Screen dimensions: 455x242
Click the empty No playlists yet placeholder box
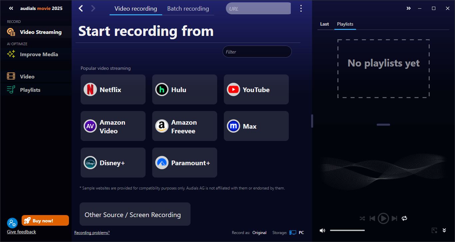pyautogui.click(x=383, y=68)
